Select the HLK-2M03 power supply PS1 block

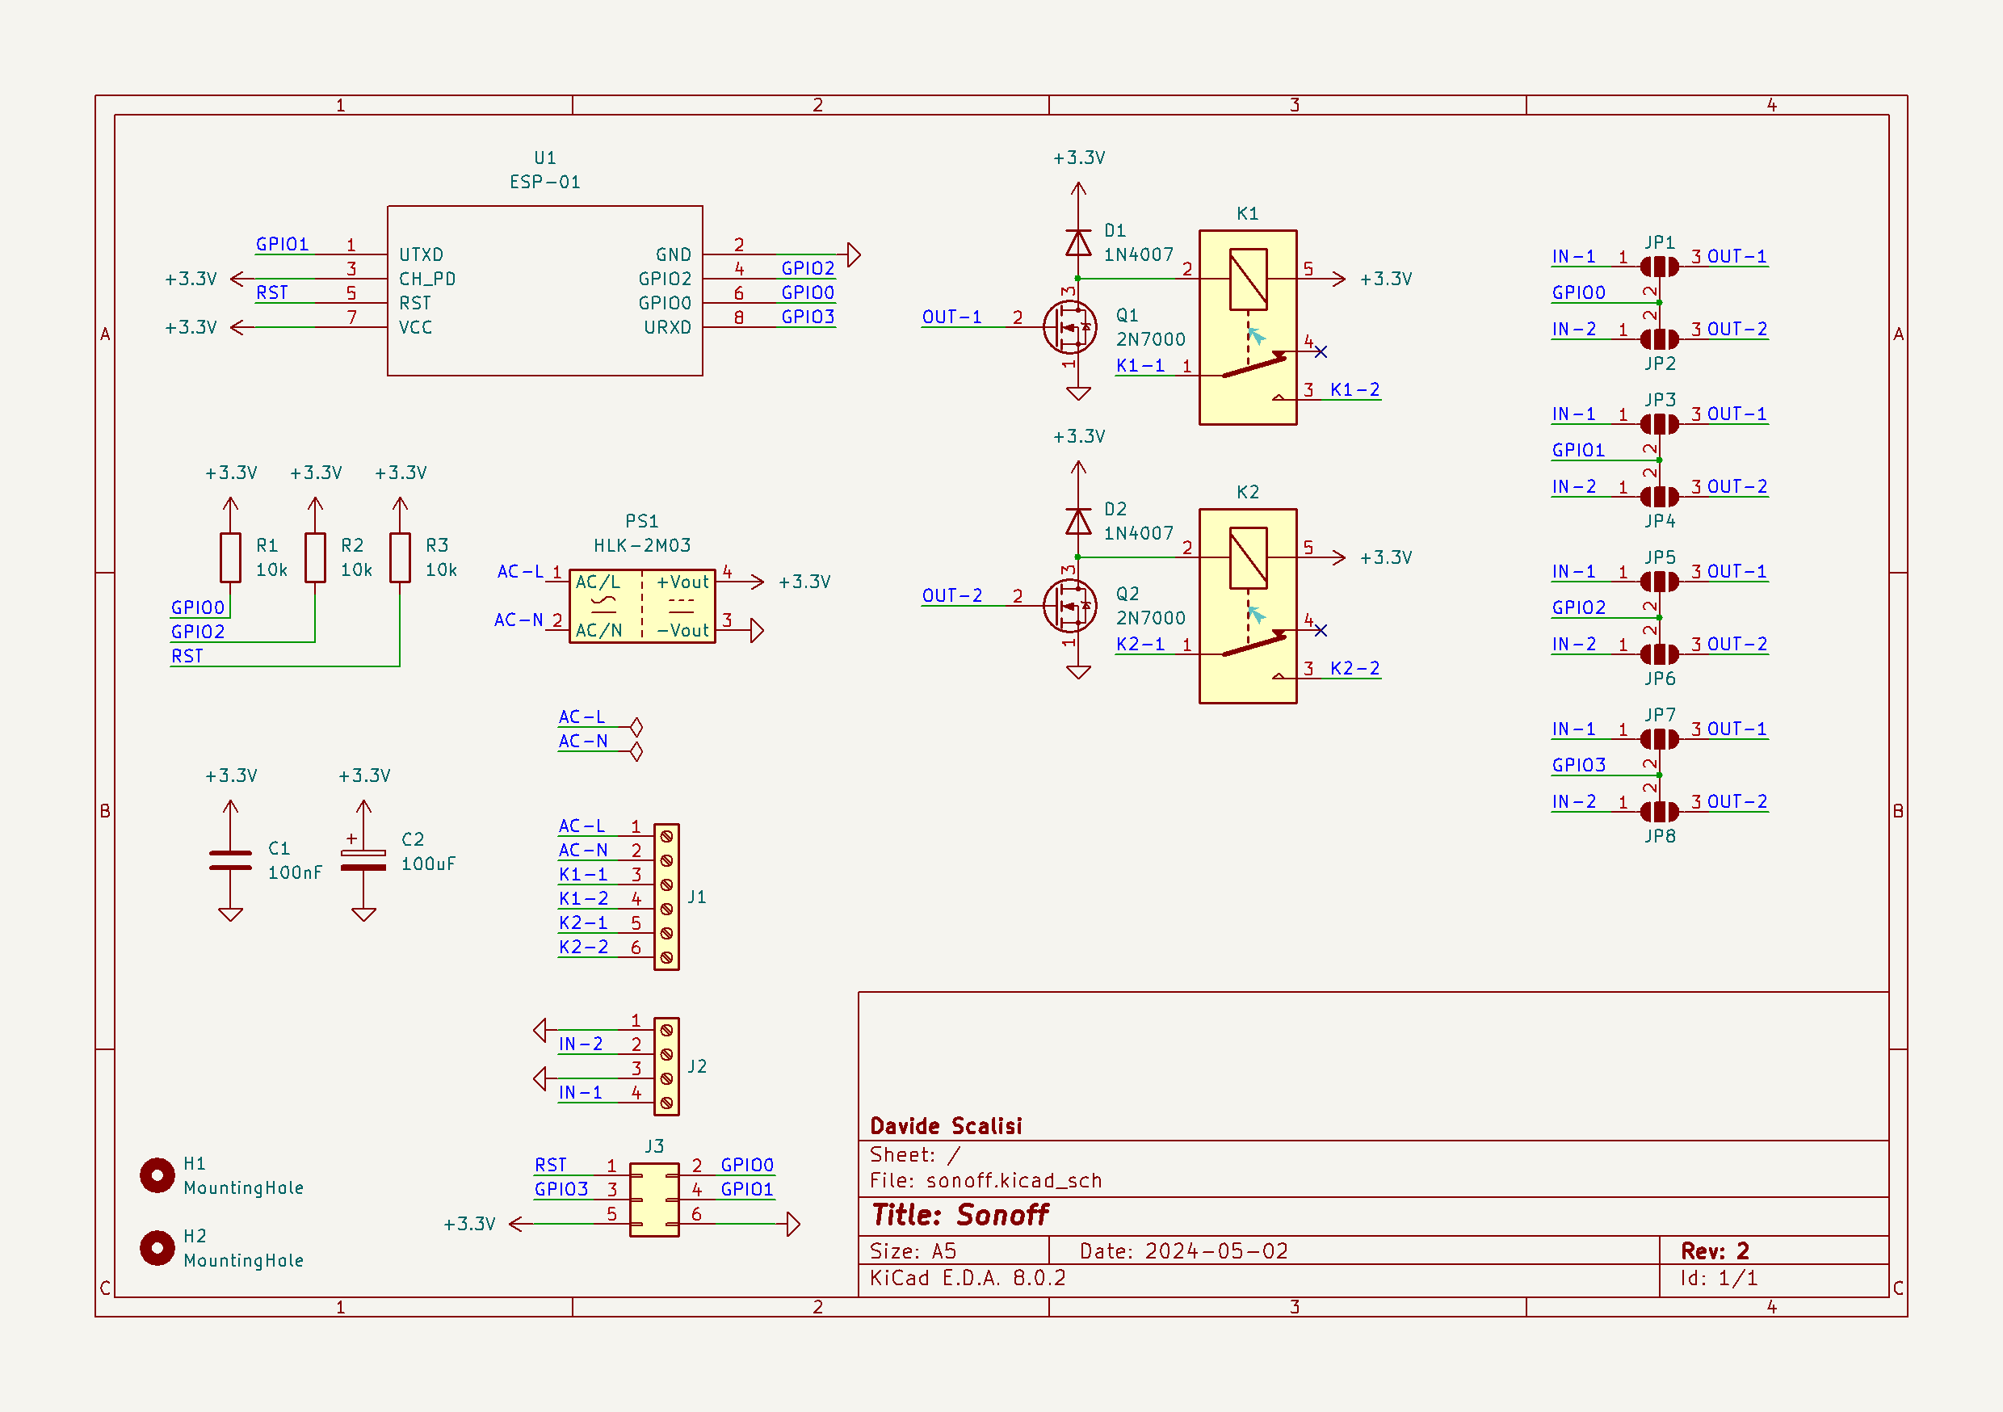coord(642,606)
